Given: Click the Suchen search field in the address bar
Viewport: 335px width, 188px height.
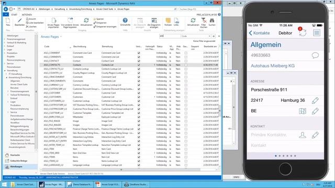Looking at the screenshot, I should point(199,9).
